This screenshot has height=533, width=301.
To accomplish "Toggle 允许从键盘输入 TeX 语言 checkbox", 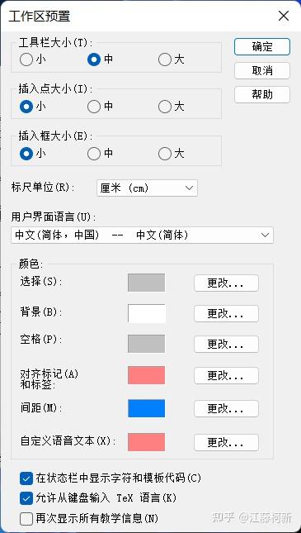I will point(26,498).
